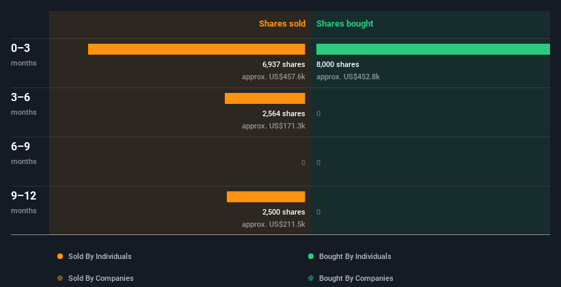Viewport: 561px width, 287px height.
Task: Click the Shares bought column header
Action: click(344, 24)
